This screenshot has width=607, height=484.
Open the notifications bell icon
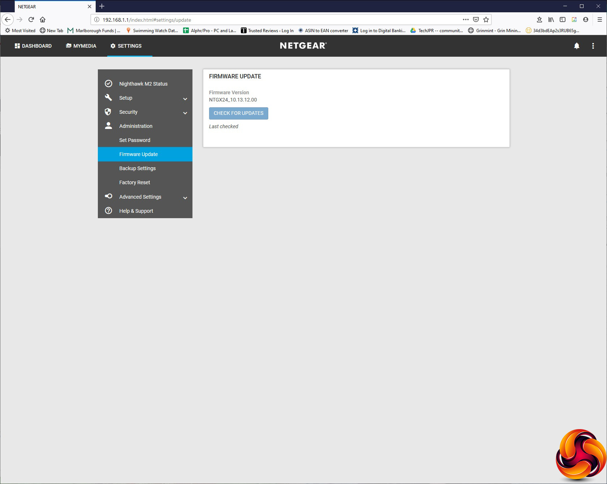[x=577, y=46]
